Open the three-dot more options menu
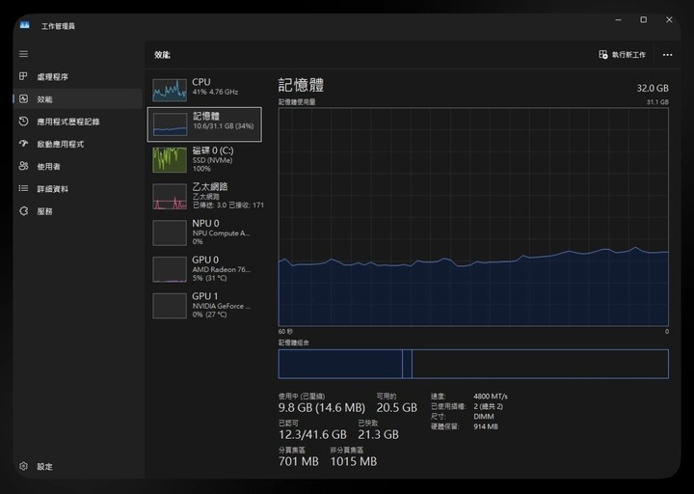 coord(667,55)
